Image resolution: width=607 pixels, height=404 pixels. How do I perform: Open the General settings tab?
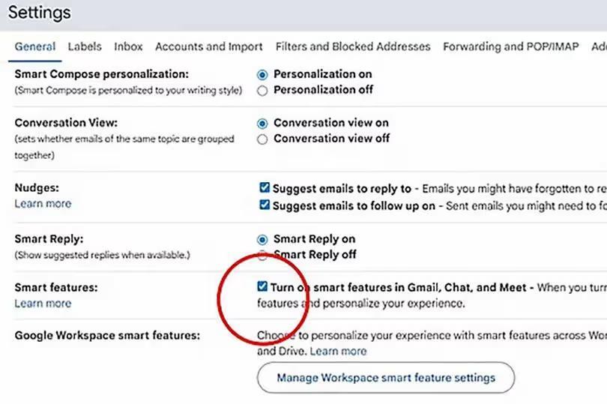coord(34,46)
